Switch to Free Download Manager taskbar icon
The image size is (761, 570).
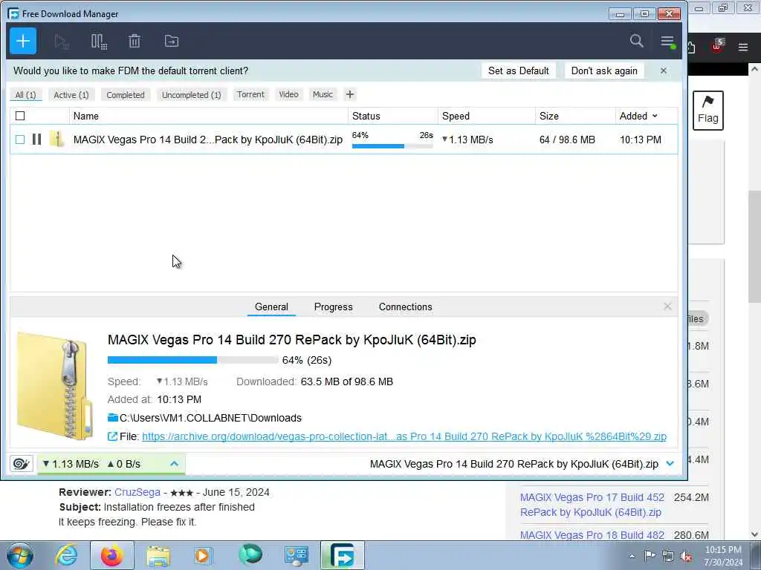point(342,555)
